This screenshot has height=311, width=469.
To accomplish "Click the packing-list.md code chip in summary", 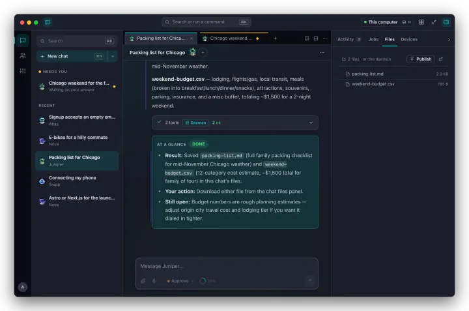I will point(221,156).
